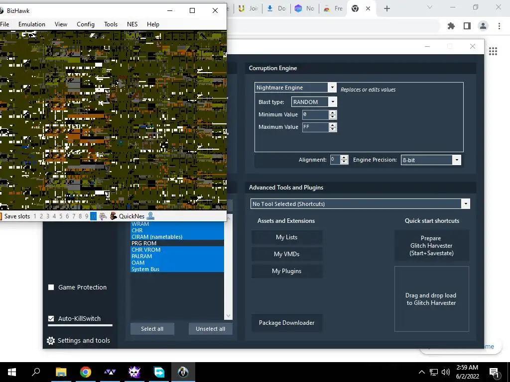Toggle the OAM domain row
Viewport: 510px width, 382px height.
tap(177, 263)
